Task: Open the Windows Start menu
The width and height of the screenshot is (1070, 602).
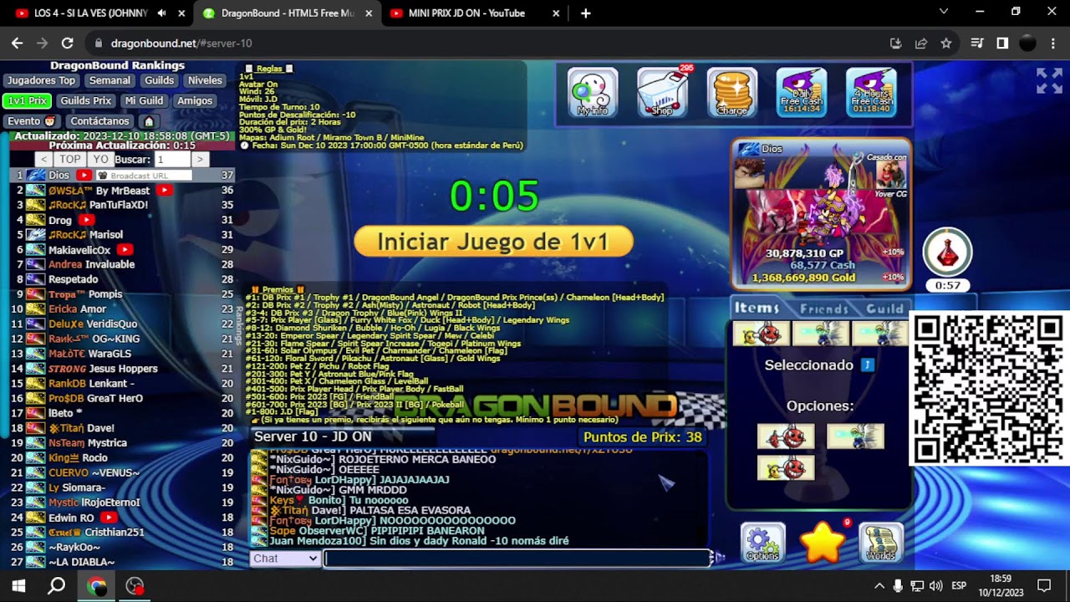Action: click(18, 586)
